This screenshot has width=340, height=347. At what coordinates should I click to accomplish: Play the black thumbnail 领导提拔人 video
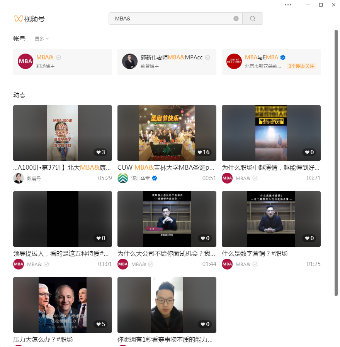[x=63, y=219]
